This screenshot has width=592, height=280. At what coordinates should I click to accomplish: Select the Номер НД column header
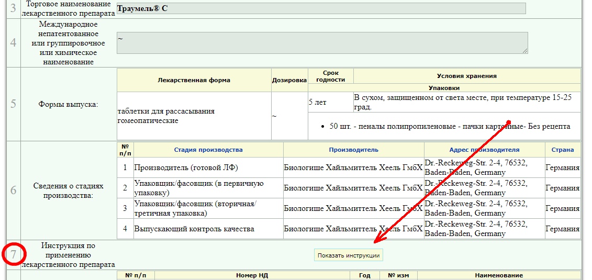[252, 275]
